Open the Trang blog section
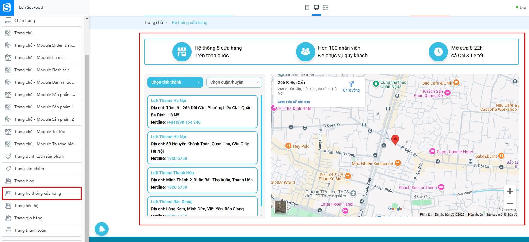This screenshot has width=529, height=242. tap(42, 181)
